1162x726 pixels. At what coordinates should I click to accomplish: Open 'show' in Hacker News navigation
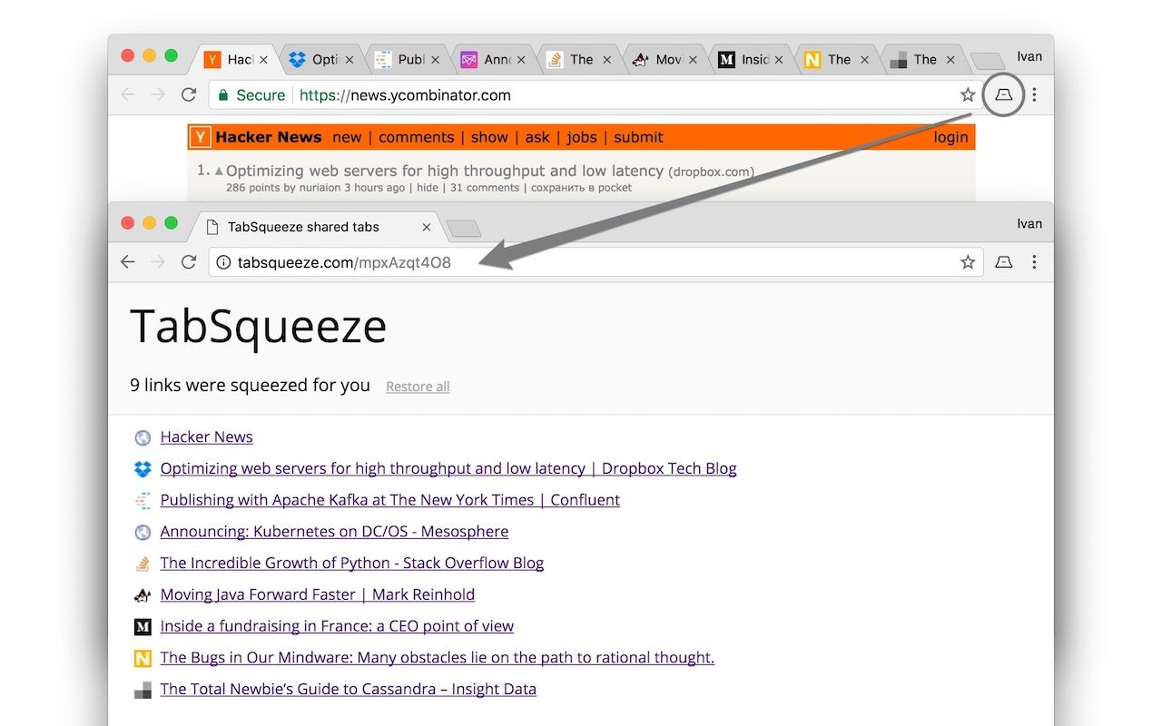(x=489, y=137)
